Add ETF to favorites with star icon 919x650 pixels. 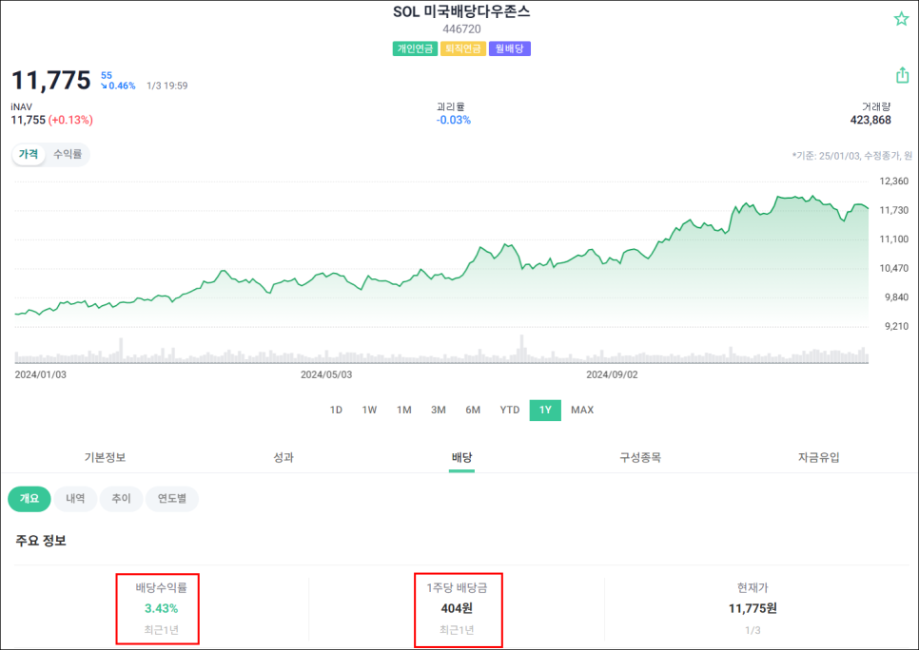coord(901,19)
